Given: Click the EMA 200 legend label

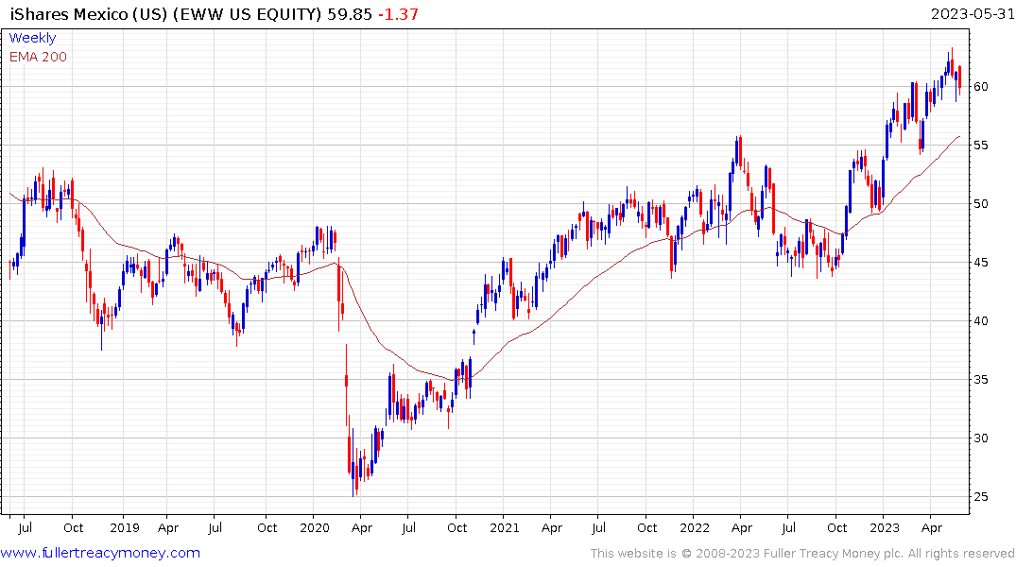Looking at the screenshot, I should pos(38,57).
